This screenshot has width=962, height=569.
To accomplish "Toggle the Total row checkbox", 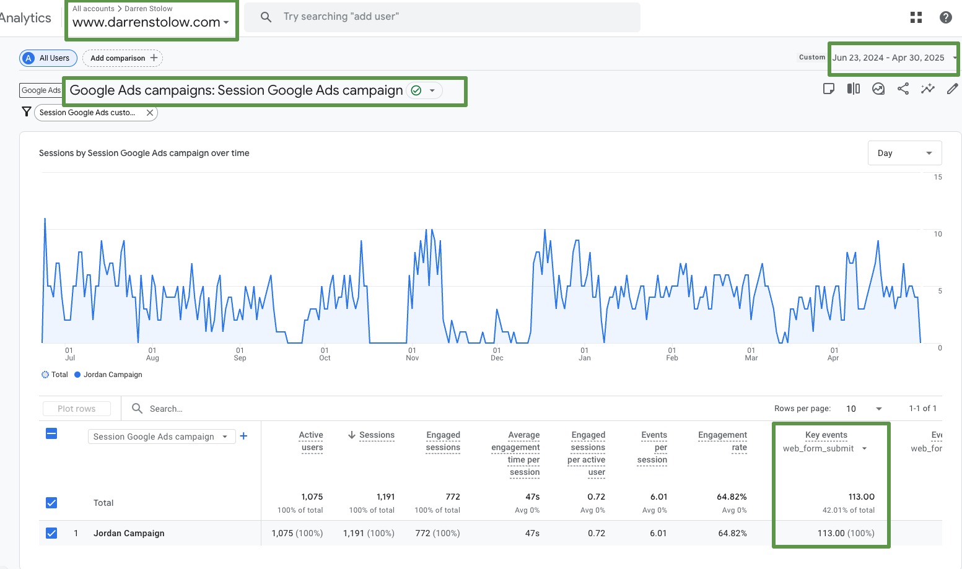I will [x=51, y=503].
